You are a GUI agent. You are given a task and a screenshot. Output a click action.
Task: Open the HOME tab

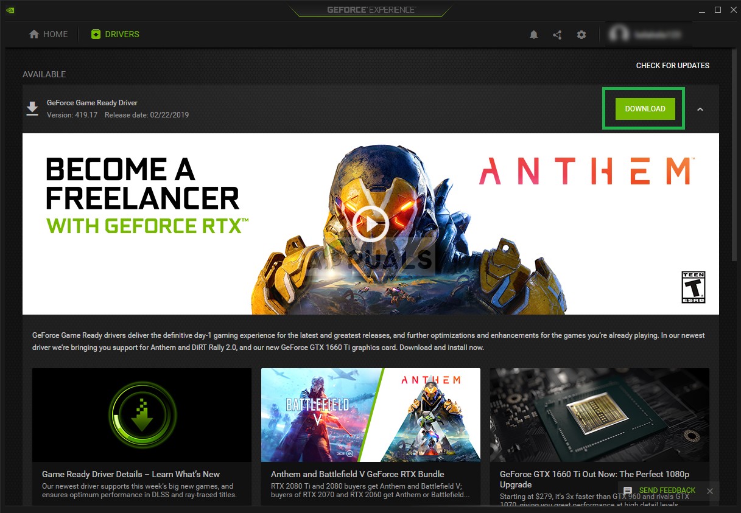click(x=48, y=34)
